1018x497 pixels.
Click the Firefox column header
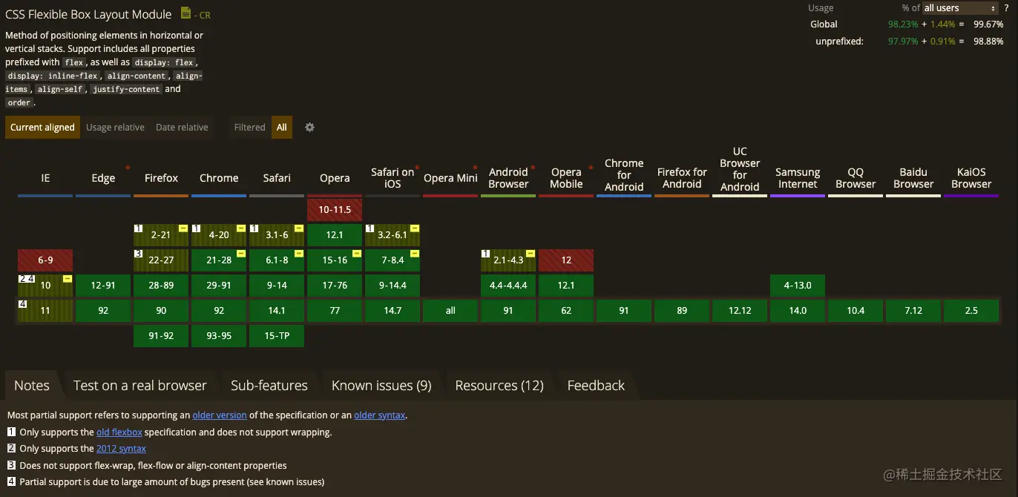161,178
